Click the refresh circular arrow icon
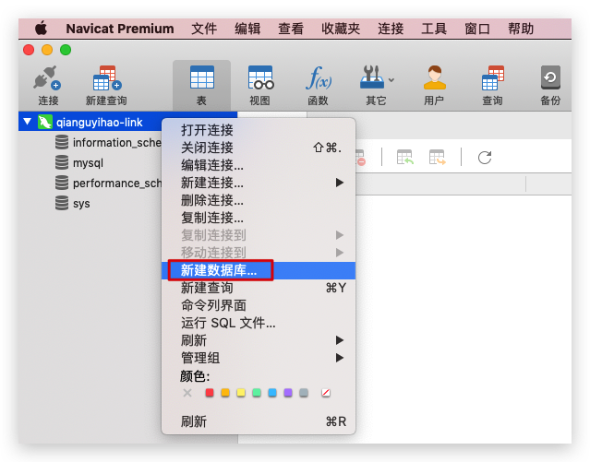 pyautogui.click(x=485, y=157)
